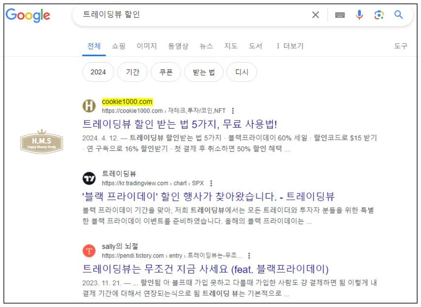
Task: Click the microphone icon for voice search
Action: pyautogui.click(x=359, y=15)
